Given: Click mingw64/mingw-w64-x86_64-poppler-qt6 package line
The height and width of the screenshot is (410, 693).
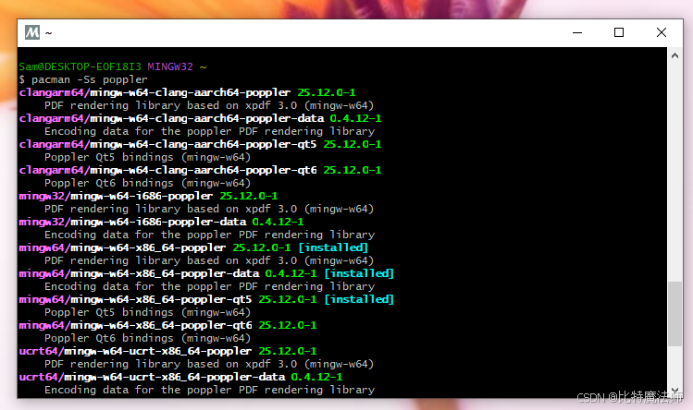Looking at the screenshot, I should [x=167, y=325].
